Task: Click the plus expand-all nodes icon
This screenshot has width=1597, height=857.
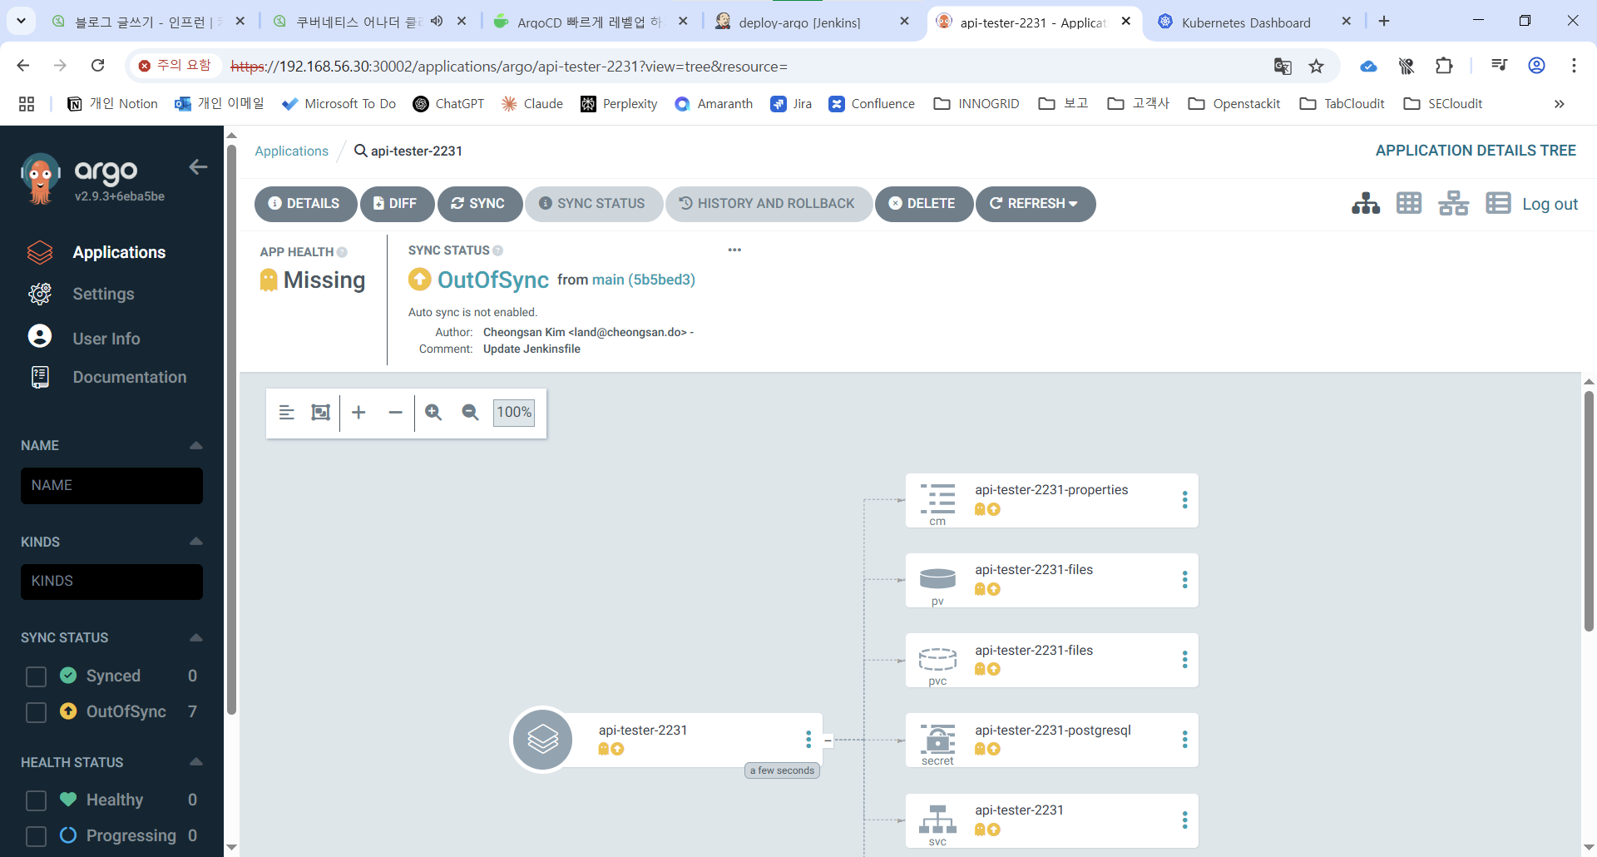Action: point(358,412)
